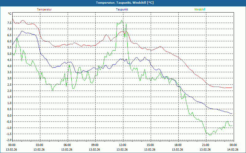Image resolution: width=246 pixels, height=153 pixels.
Task: Select the 06:00 time axis label
Action: pyautogui.click(x=67, y=145)
